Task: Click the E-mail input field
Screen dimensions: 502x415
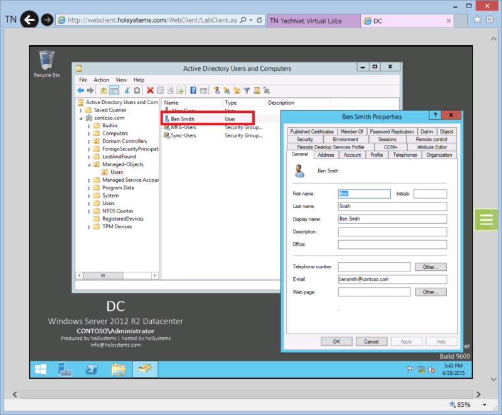Action: (393, 280)
